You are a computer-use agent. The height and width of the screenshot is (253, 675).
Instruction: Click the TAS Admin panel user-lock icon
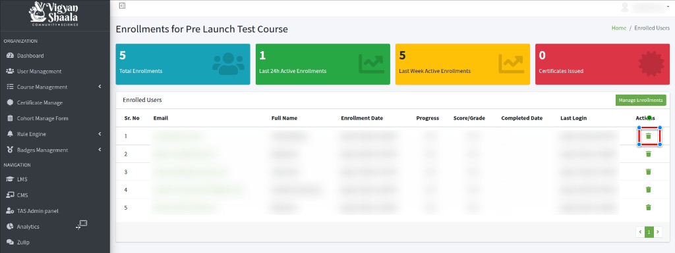(11, 211)
